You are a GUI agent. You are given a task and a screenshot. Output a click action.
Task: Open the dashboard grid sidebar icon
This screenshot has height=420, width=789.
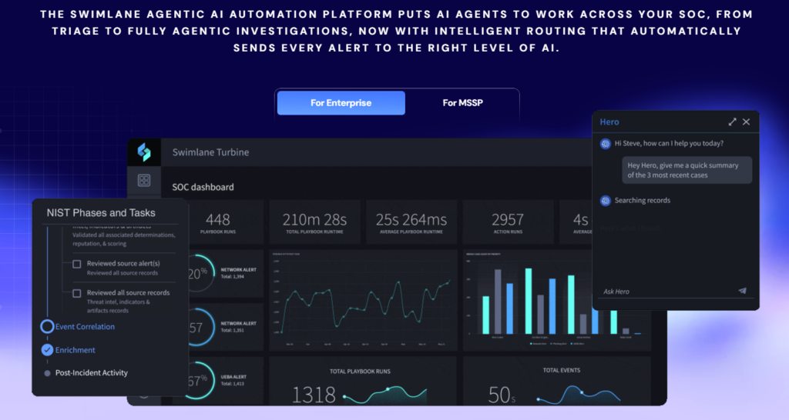[x=144, y=180]
